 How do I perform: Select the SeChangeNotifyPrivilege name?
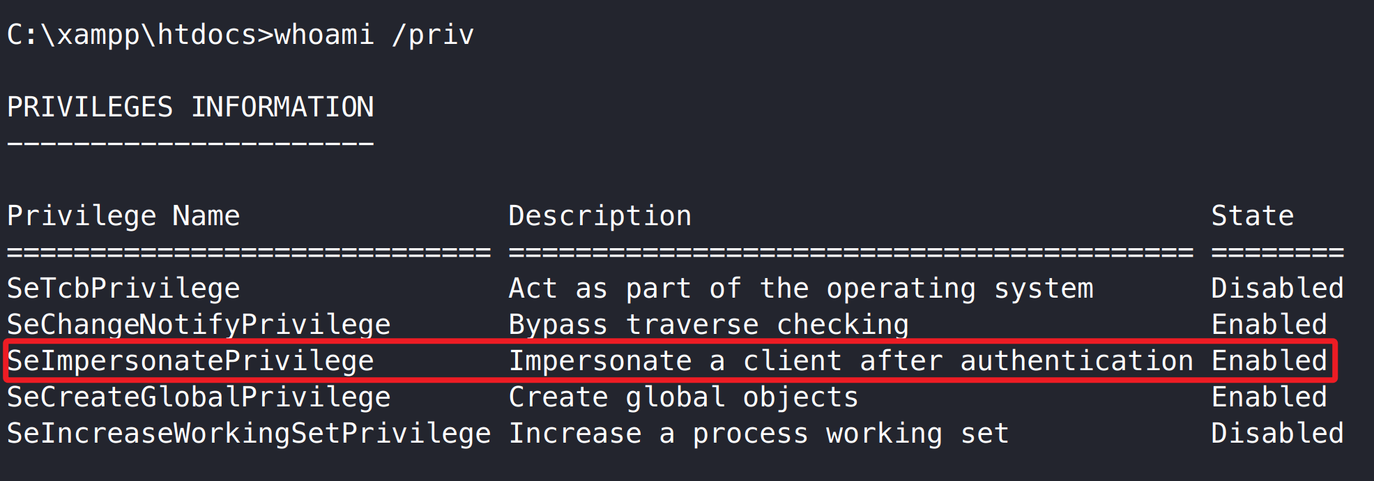(x=199, y=325)
